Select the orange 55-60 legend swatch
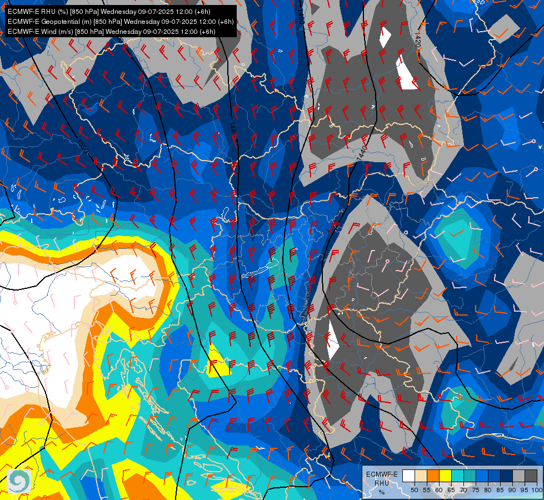Viewport: 544px width, 500px height. tap(433, 476)
